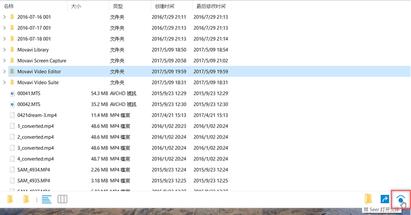Expand the Movavi Library folder

click(4, 50)
